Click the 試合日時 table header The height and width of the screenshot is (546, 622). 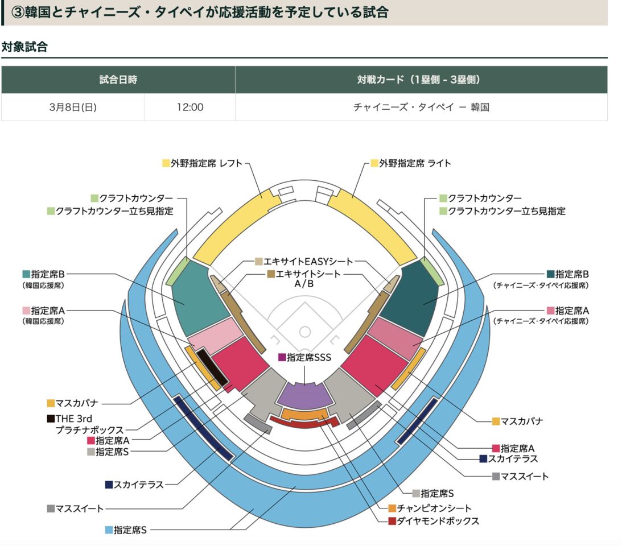(x=118, y=80)
